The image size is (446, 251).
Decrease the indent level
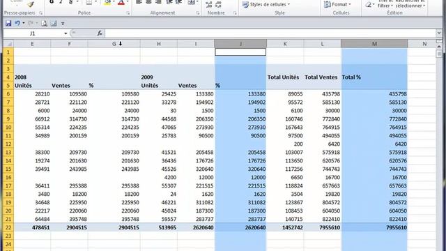169,2
